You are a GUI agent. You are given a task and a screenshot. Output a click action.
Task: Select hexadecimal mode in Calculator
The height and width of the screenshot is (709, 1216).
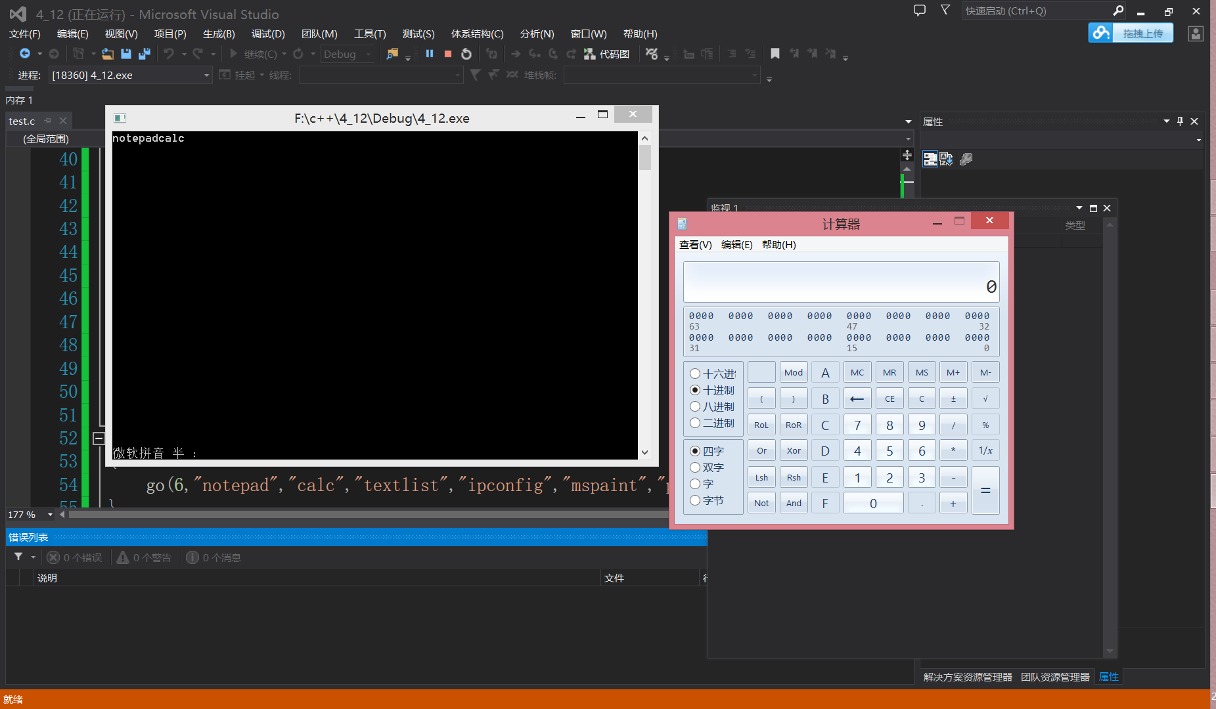(x=695, y=374)
